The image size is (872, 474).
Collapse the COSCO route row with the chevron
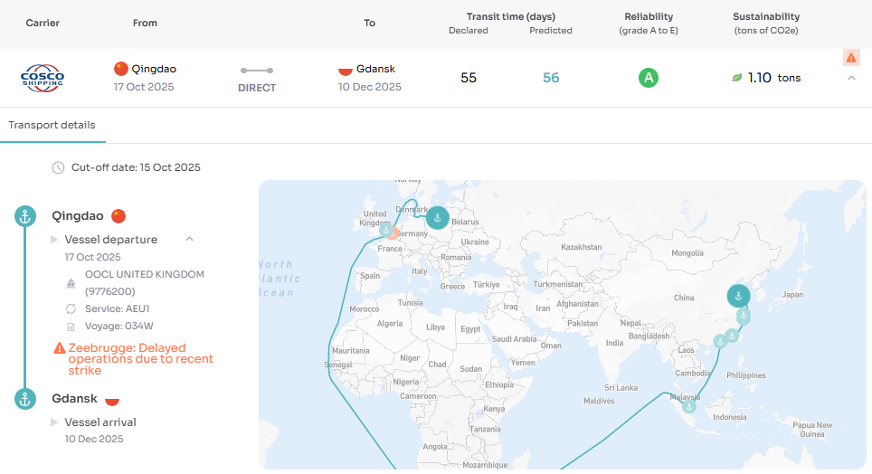(851, 79)
